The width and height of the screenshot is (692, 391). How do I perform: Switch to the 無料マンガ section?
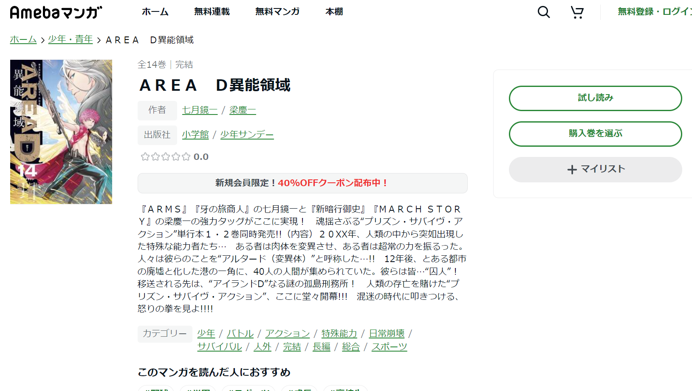pos(277,12)
